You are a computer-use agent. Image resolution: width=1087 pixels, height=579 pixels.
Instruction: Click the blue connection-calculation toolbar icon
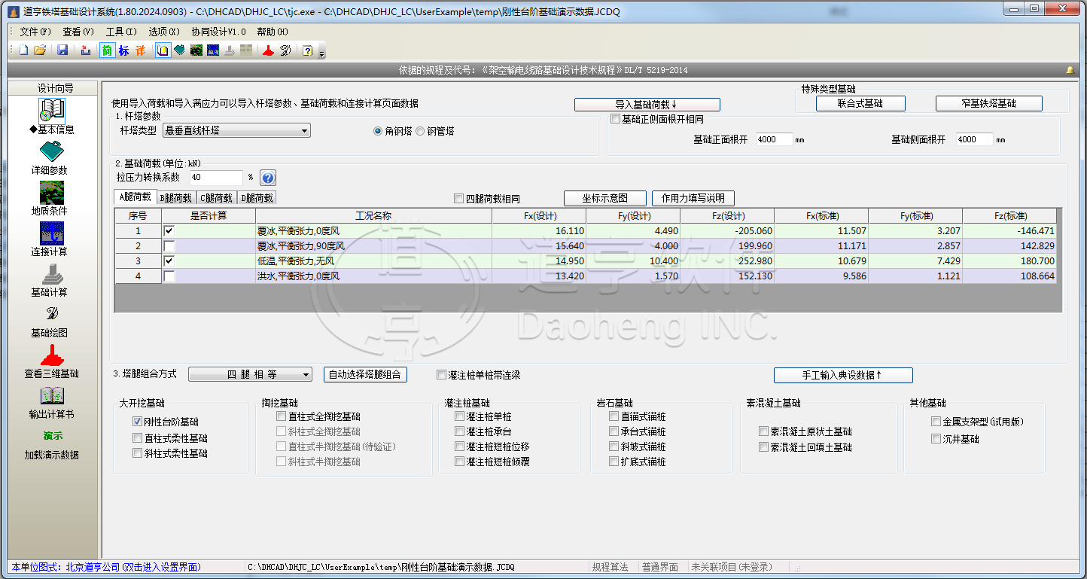(213, 50)
